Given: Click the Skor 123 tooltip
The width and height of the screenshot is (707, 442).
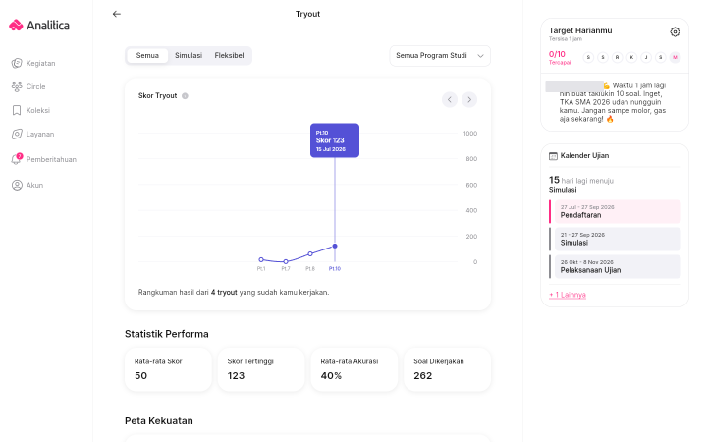Looking at the screenshot, I should click(x=335, y=140).
